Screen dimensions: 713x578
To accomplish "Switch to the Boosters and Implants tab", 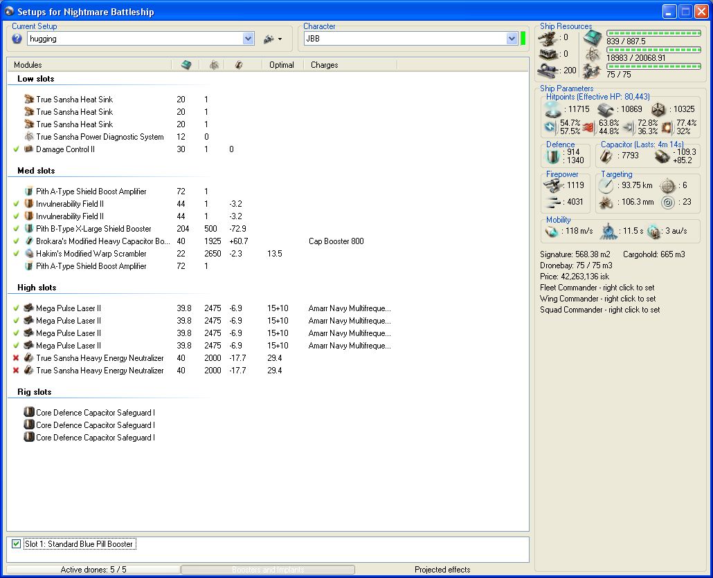I will pos(268,570).
